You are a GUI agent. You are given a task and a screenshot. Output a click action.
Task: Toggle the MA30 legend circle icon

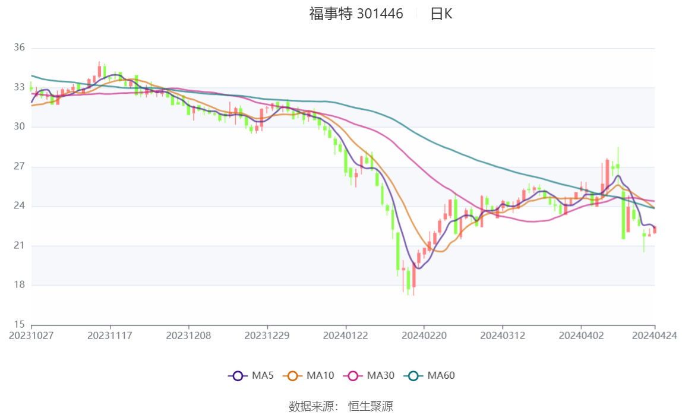tap(353, 375)
